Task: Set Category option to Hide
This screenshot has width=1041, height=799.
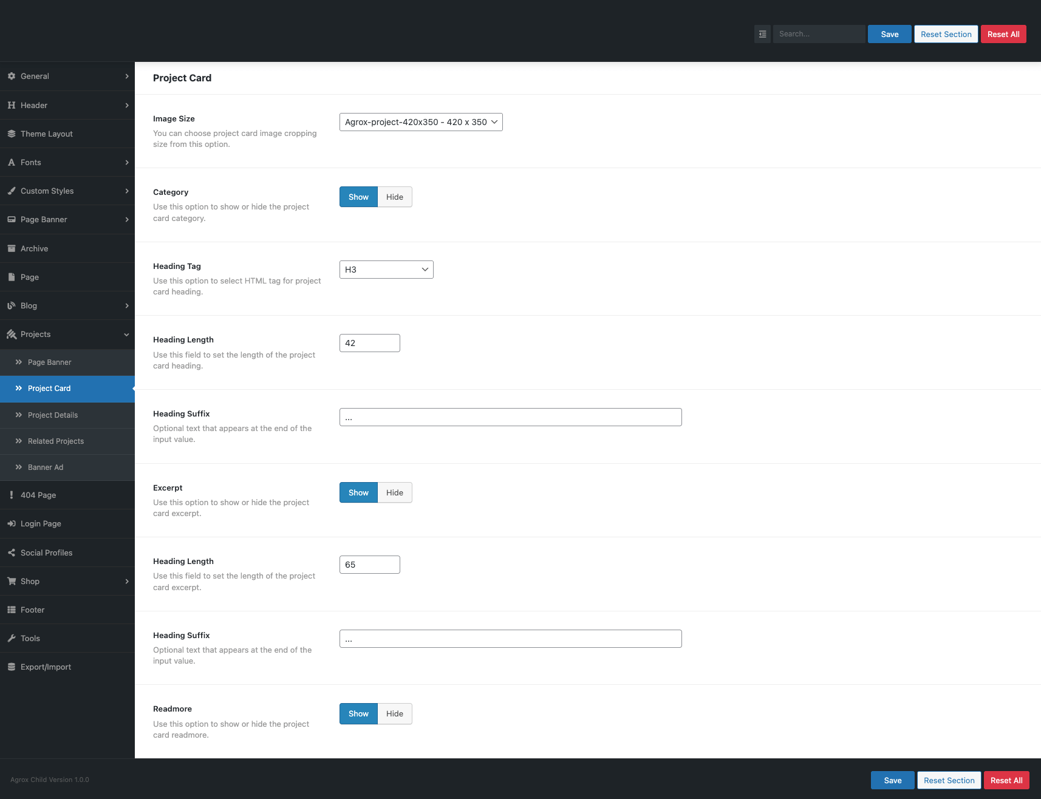Action: click(x=395, y=197)
